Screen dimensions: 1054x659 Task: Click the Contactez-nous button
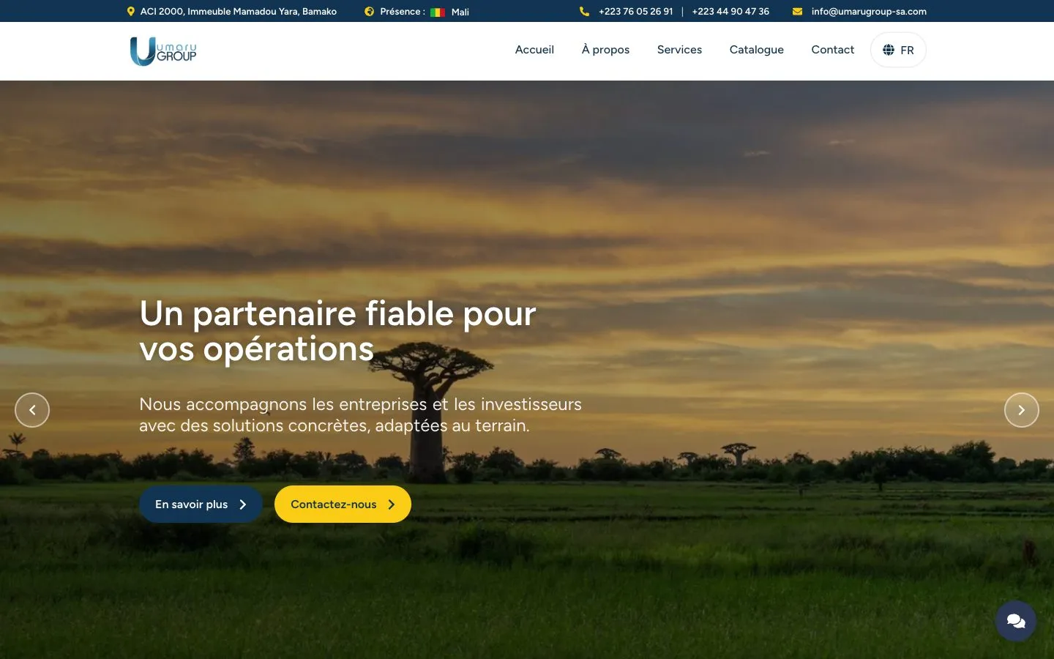tap(343, 505)
